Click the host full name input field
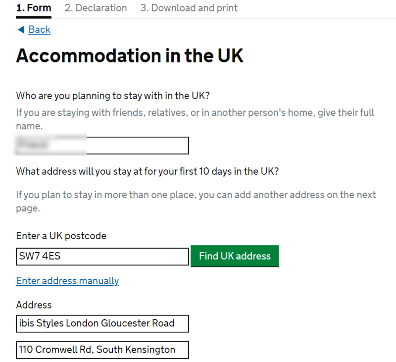The width and height of the screenshot is (396, 362). [102, 146]
